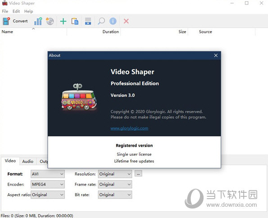Image resolution: width=268 pixels, height=218 pixels.
Task: Click the bus logo in About dialog
Action: tap(79, 97)
